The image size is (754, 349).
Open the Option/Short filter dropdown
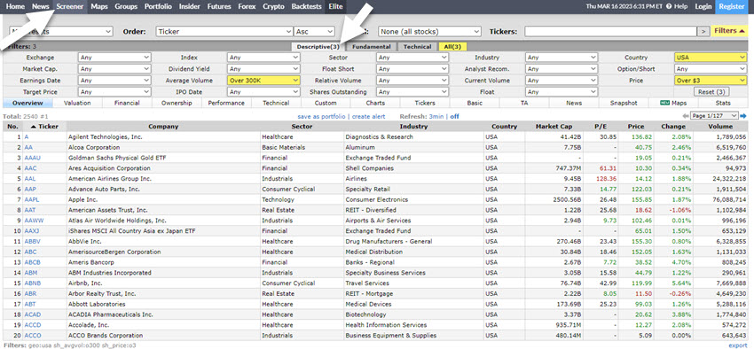point(711,68)
